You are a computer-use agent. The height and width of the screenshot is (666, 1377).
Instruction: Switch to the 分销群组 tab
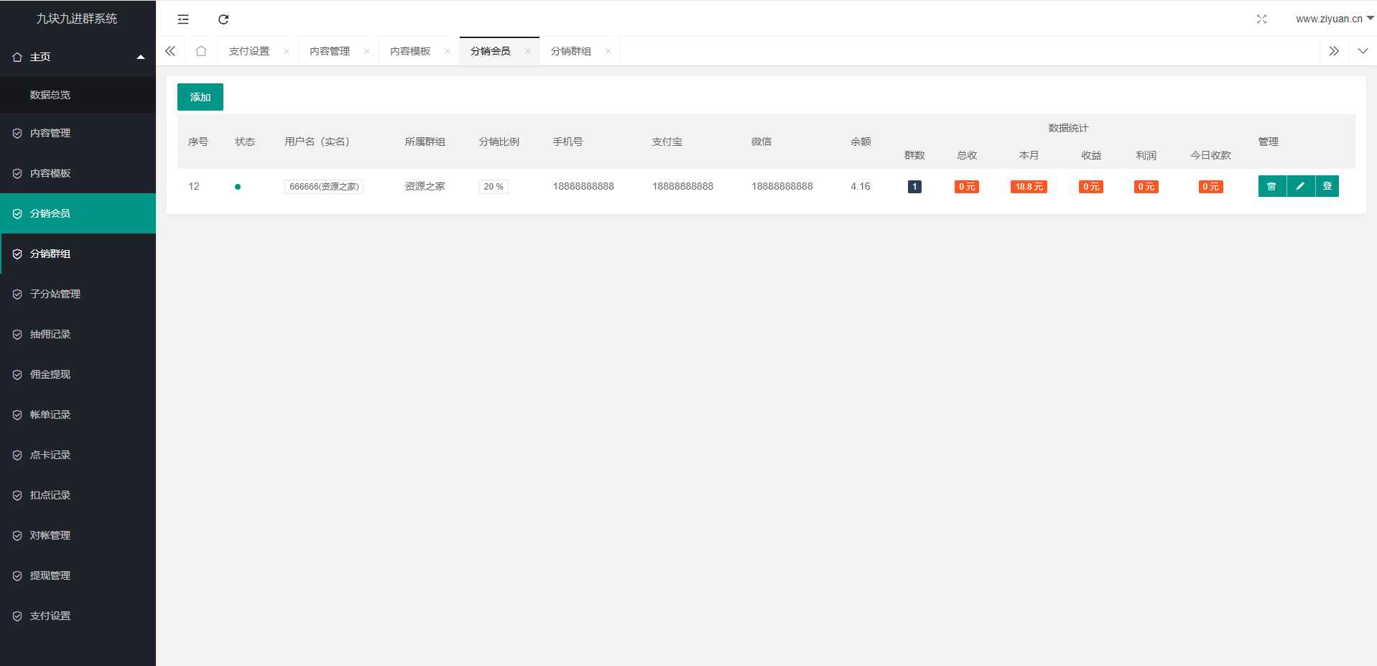pyautogui.click(x=570, y=50)
